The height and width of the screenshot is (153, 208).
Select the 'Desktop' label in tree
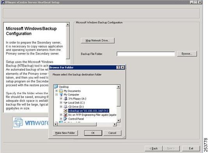tap(64, 87)
